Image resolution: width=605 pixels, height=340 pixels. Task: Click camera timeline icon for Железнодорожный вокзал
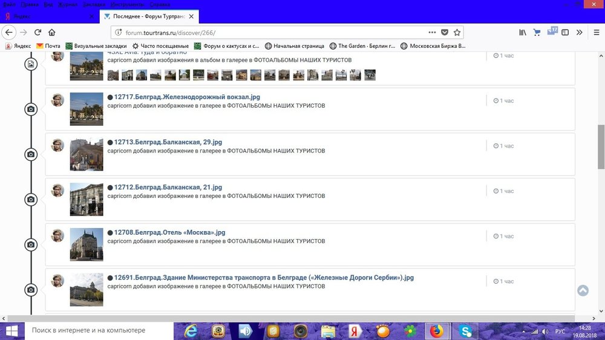31,110
